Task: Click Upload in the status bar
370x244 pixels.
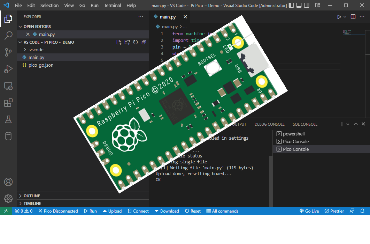Action: click(112, 211)
